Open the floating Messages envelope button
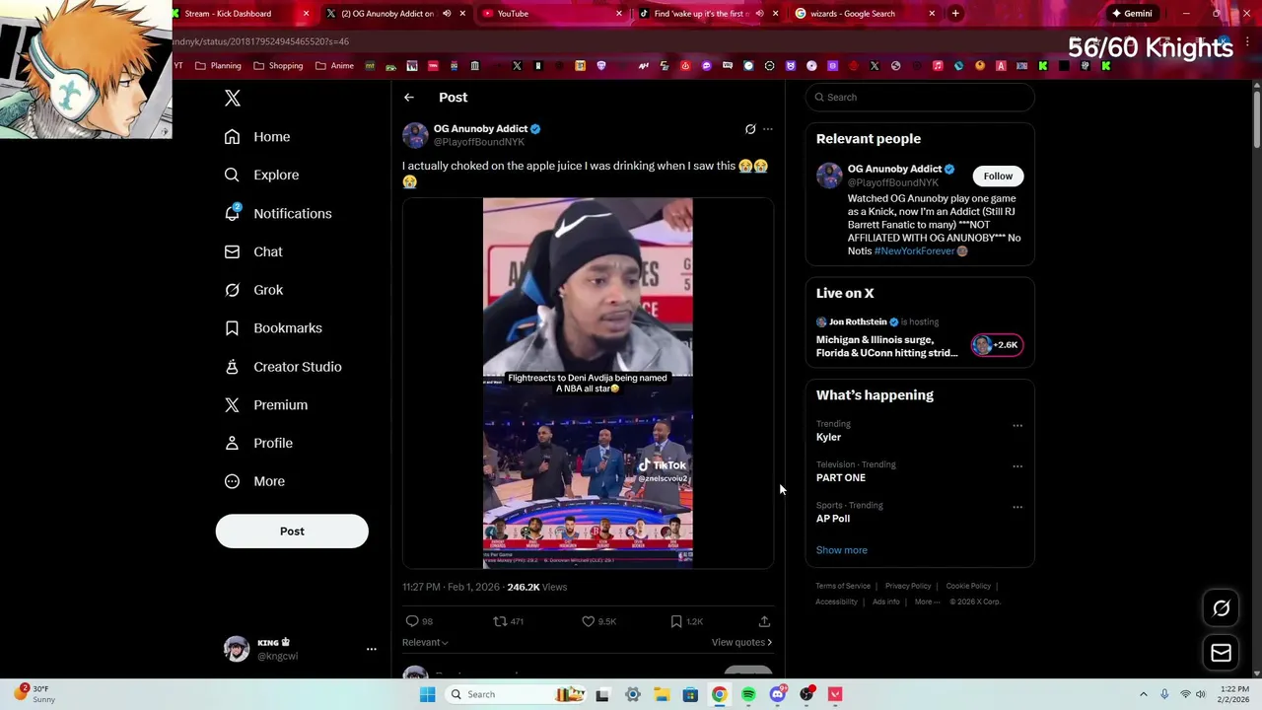This screenshot has height=710, width=1262. coord(1221,653)
